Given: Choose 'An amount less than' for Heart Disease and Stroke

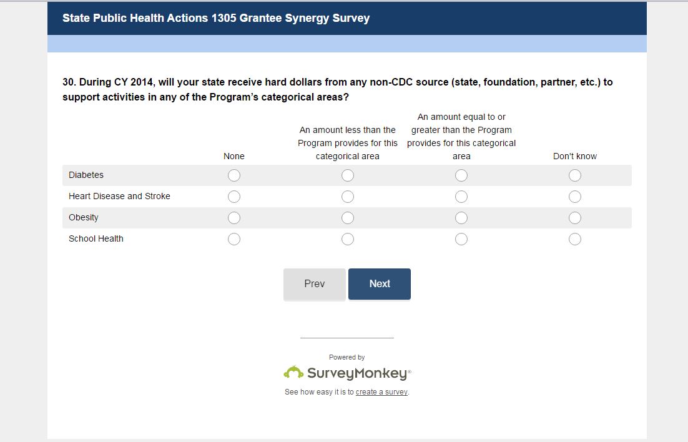Looking at the screenshot, I should click(x=348, y=197).
